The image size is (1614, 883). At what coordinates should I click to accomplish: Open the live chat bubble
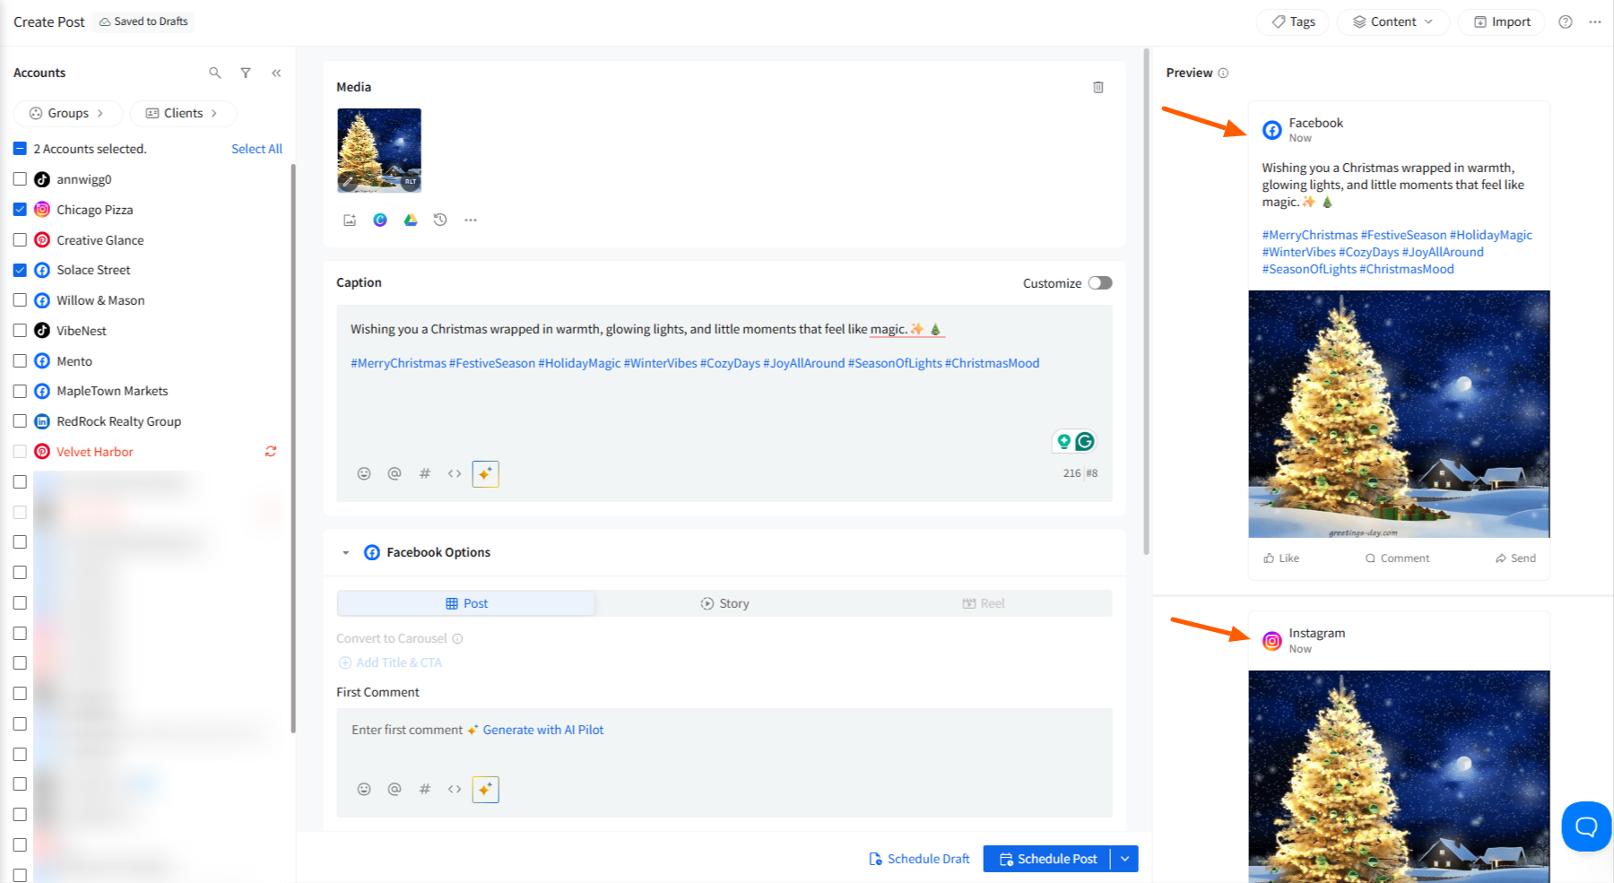click(x=1586, y=827)
